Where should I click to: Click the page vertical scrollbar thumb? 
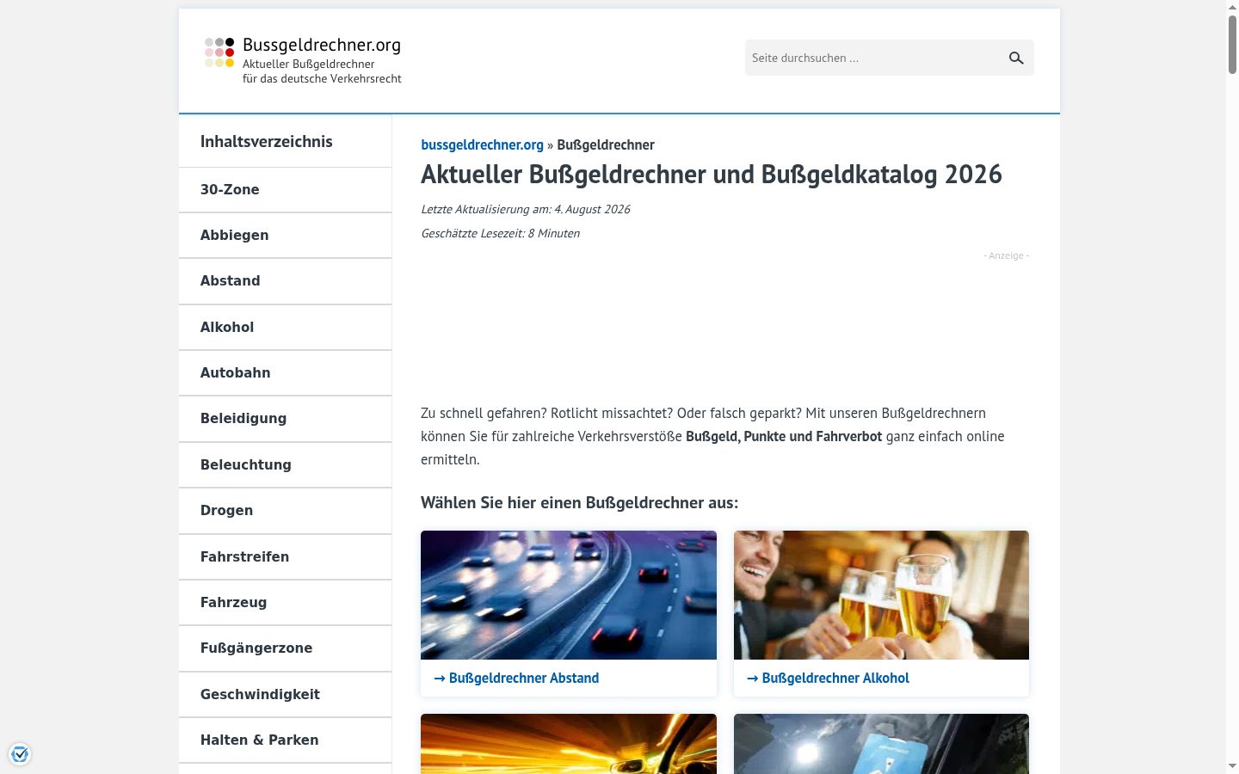[x=1232, y=45]
